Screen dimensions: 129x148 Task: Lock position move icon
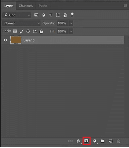coord(28,31)
